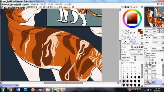Select the Magic Wand tool
164x92 pixels.
[x=128, y=30]
